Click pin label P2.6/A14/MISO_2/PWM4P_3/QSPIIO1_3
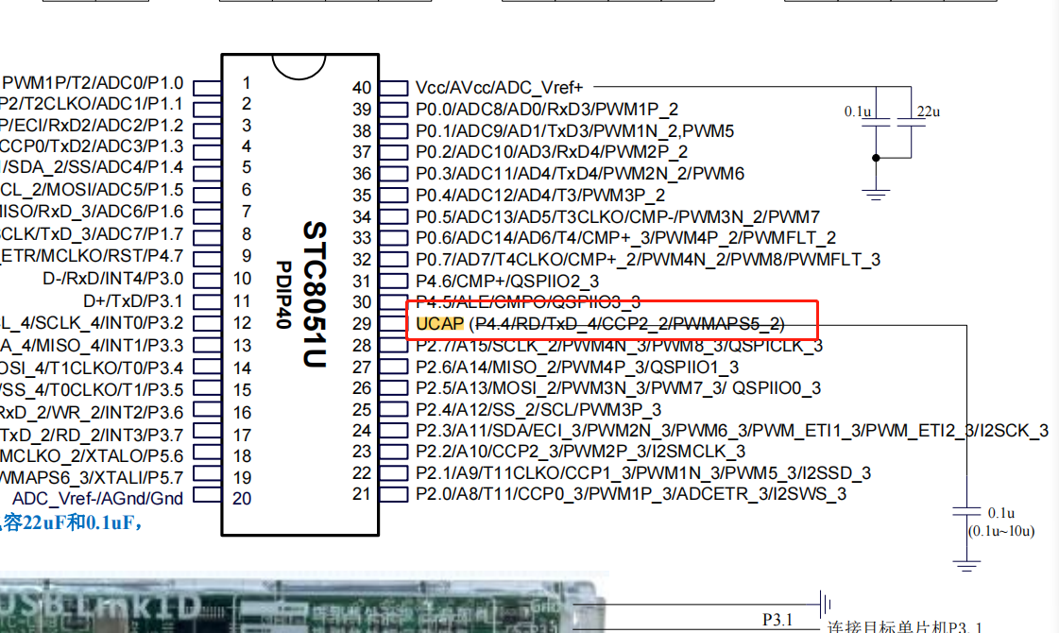This screenshot has width=1059, height=633. click(x=577, y=367)
